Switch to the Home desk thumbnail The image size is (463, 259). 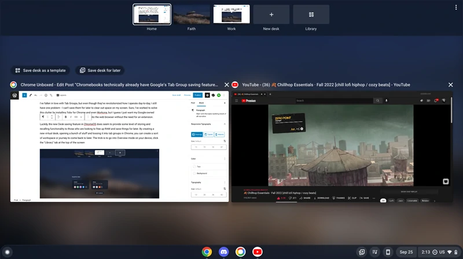click(x=152, y=14)
